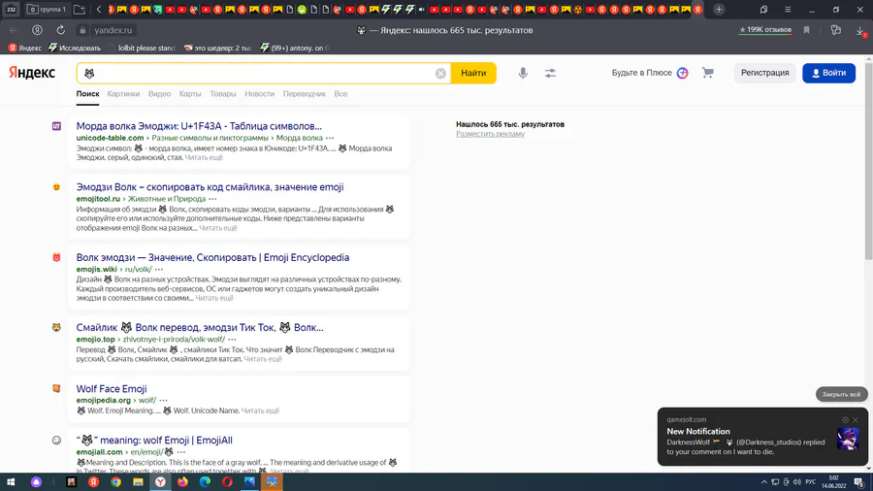Screen dimensions: 873x491
Task: Open the 'Wolf Face Emoji' result
Action: pyautogui.click(x=112, y=388)
